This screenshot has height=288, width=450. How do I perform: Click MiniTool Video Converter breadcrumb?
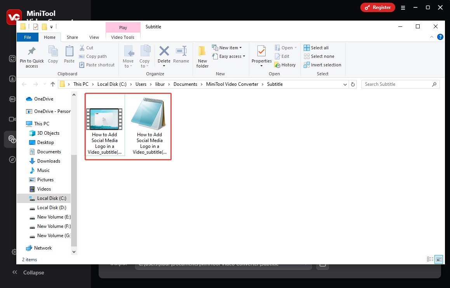[x=232, y=84]
